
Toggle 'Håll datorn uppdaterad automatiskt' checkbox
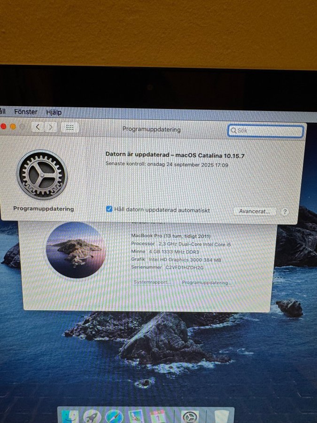tap(109, 210)
